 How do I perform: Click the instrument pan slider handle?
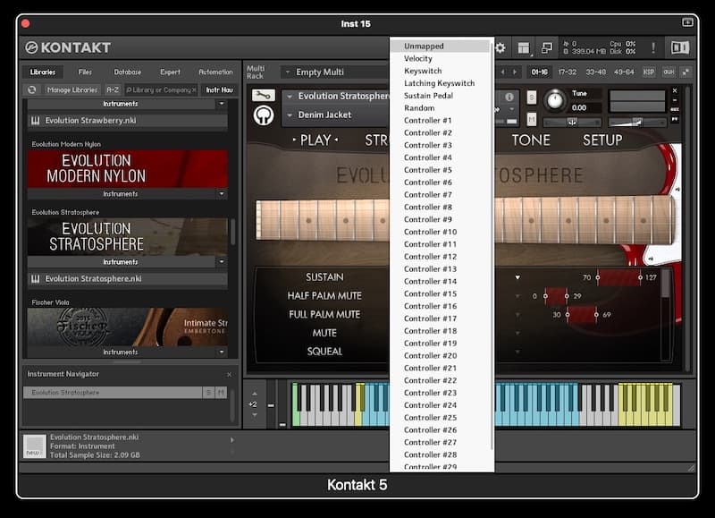click(x=572, y=123)
